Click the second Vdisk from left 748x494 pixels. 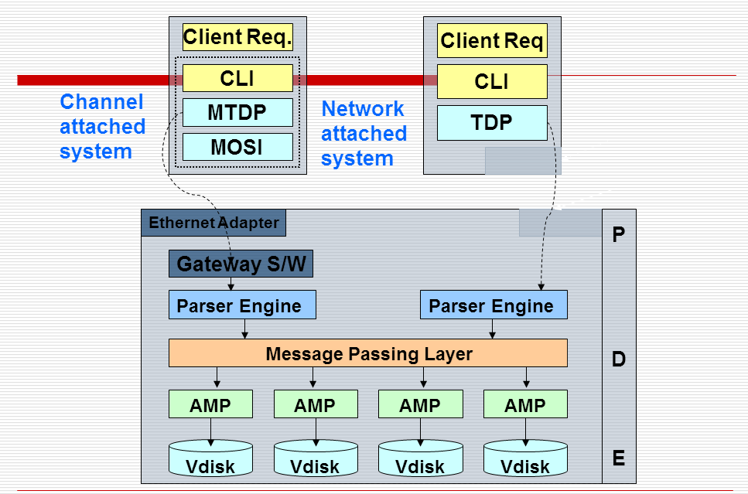coord(316,458)
